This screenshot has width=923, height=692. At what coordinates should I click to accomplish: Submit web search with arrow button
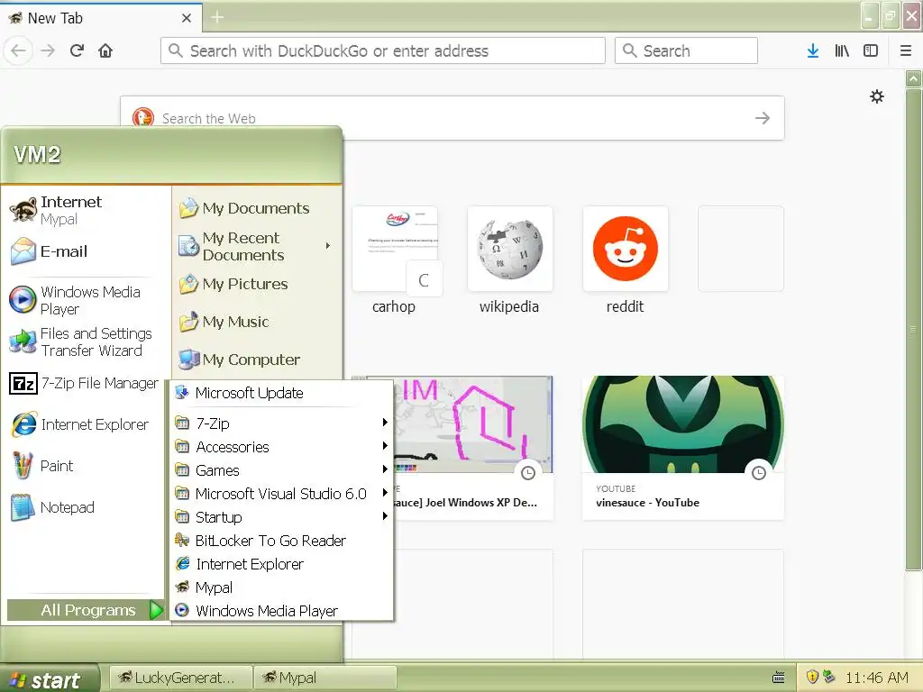(763, 118)
